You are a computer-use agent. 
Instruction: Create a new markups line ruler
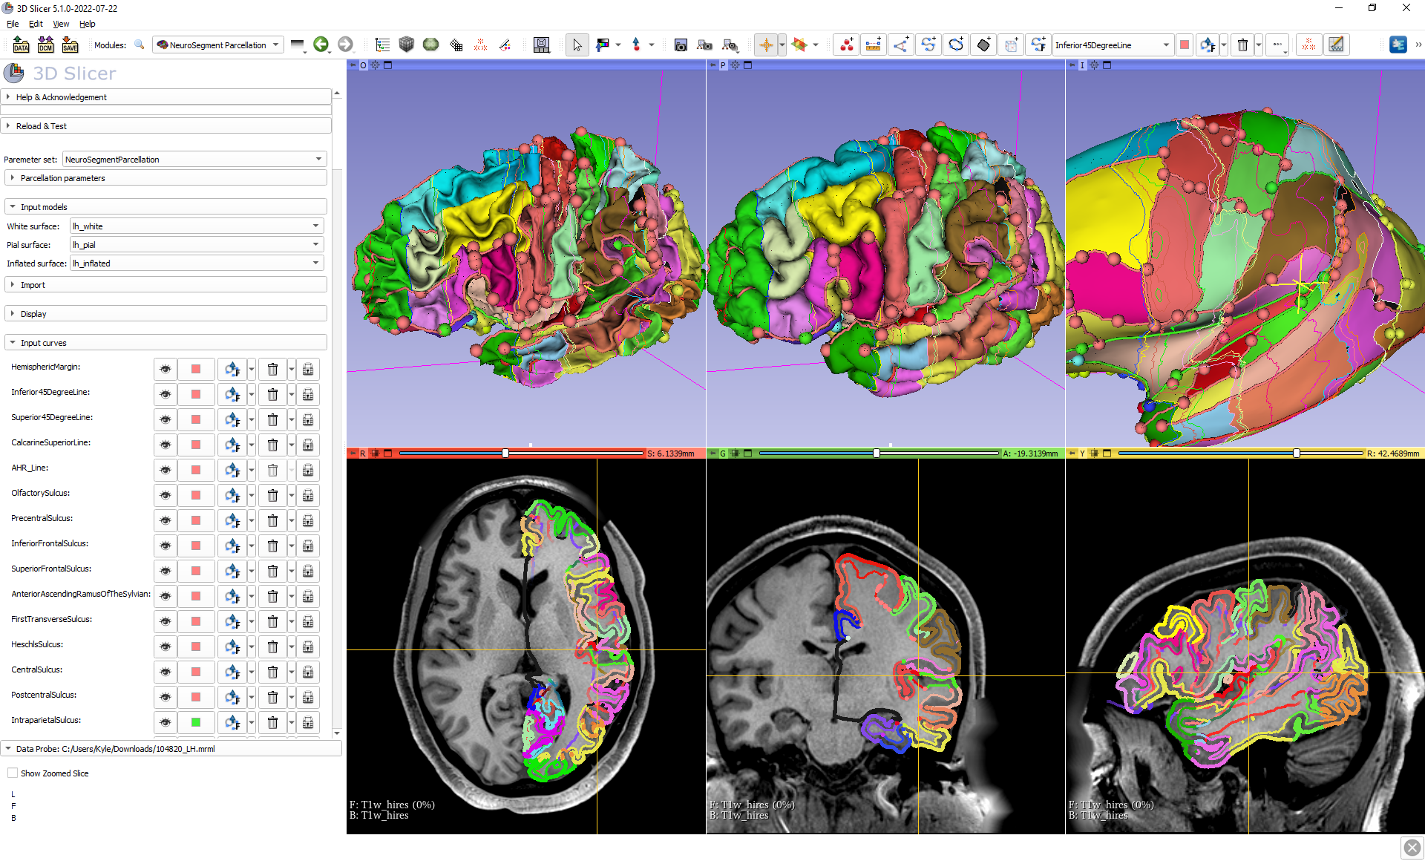[874, 45]
